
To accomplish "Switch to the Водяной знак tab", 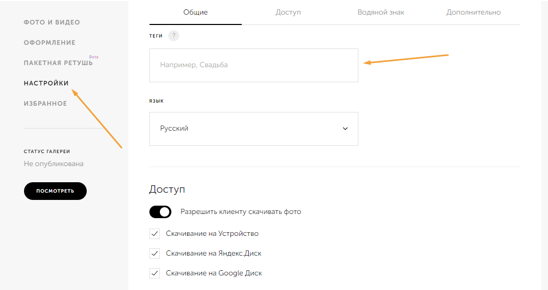I will (x=381, y=12).
